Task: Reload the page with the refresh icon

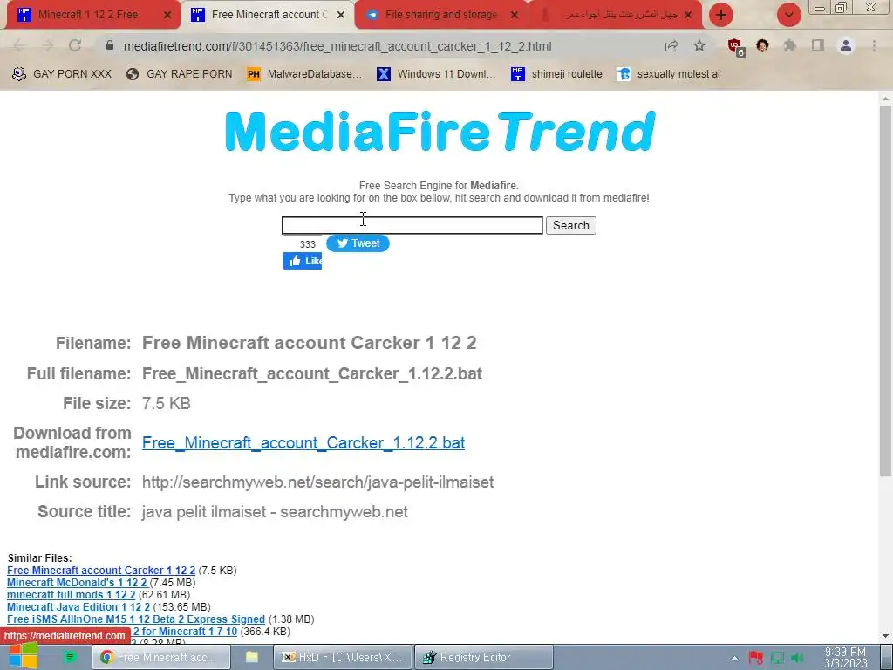Action: click(x=75, y=46)
